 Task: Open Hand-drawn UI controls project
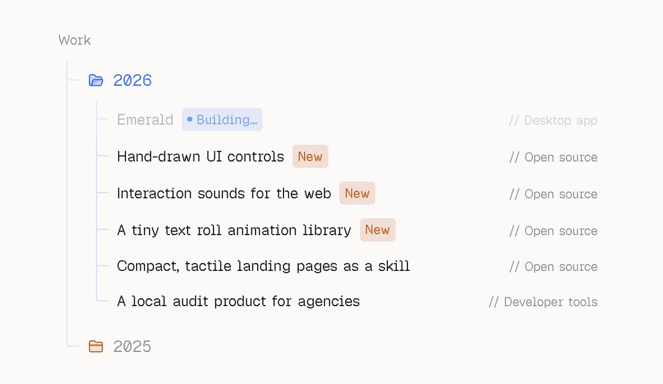click(200, 157)
